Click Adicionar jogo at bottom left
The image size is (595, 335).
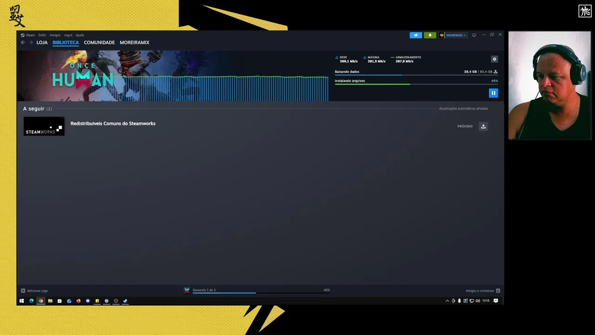[x=37, y=291]
